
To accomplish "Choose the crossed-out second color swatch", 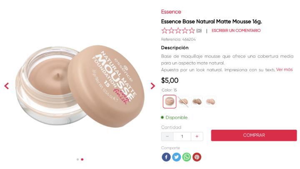I will point(183,101).
